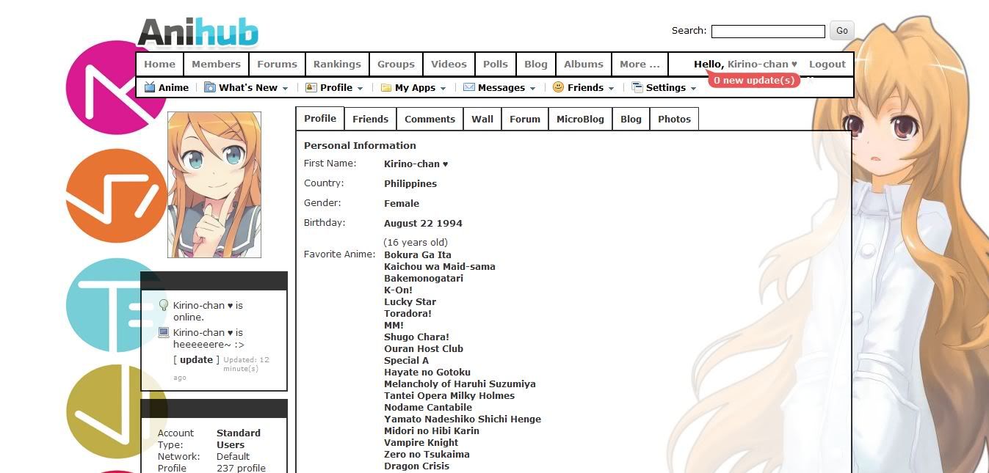Screen dimensions: 989x473
Task: Click the Kirino-chan profile avatar picture
Action: point(214,185)
